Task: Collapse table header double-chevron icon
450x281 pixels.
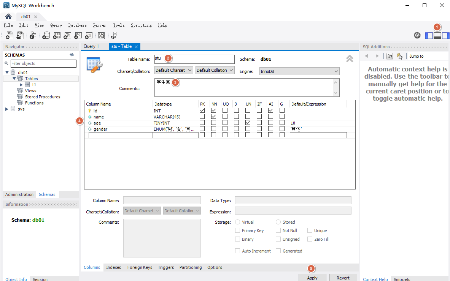Action: (350, 58)
